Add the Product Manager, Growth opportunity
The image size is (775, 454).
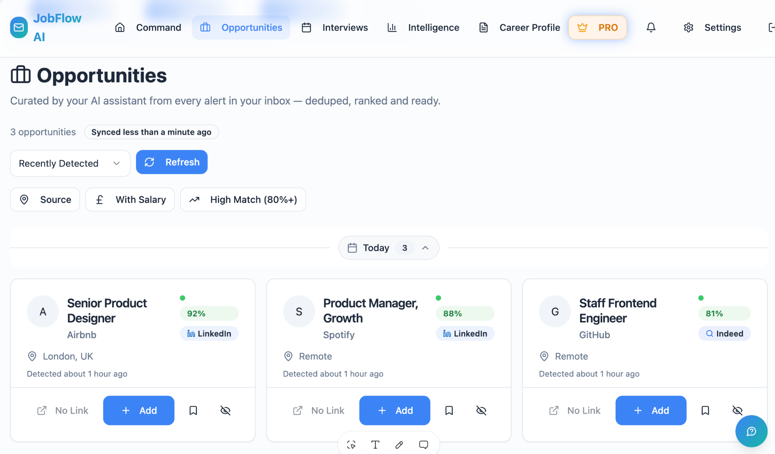(395, 410)
